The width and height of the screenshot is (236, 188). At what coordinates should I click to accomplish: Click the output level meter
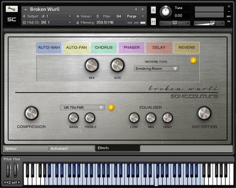point(209,12)
